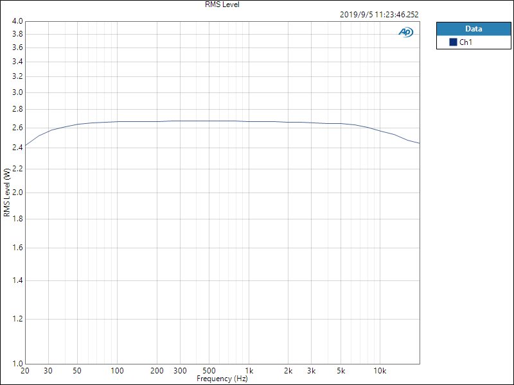
Task: Click the 5k frequency axis label
Action: [341, 371]
